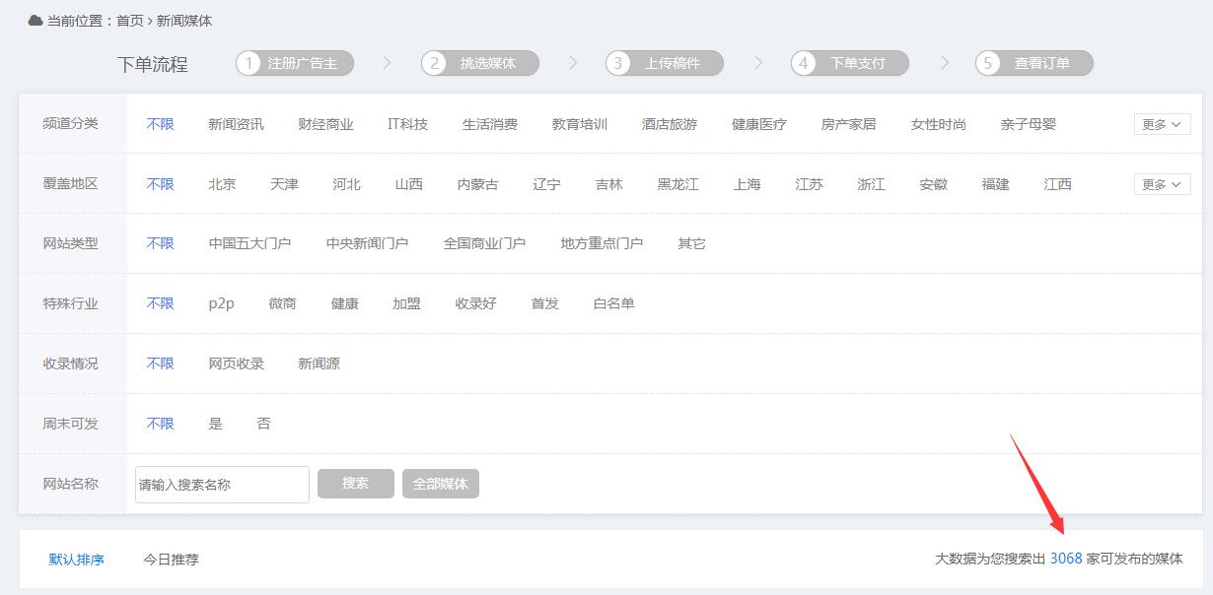Choose 否 for 周末可发 filter
Image resolution: width=1213 pixels, height=595 pixels.
point(263,424)
